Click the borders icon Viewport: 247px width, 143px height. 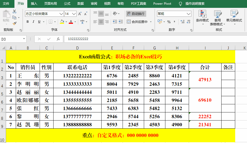click(x=51, y=22)
